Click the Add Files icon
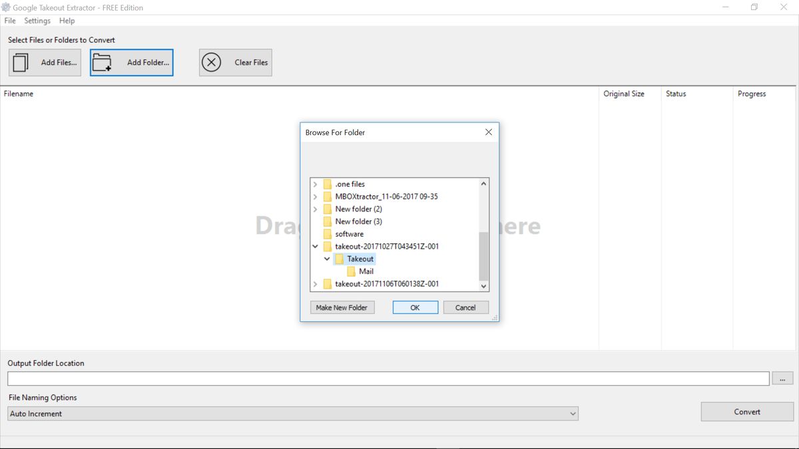The image size is (799, 449). (21, 61)
